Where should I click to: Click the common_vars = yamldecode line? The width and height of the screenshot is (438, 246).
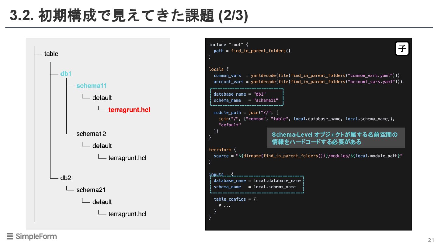[307, 75]
